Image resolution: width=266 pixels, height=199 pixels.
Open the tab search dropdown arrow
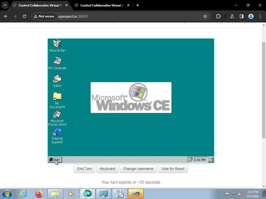click(x=5, y=5)
